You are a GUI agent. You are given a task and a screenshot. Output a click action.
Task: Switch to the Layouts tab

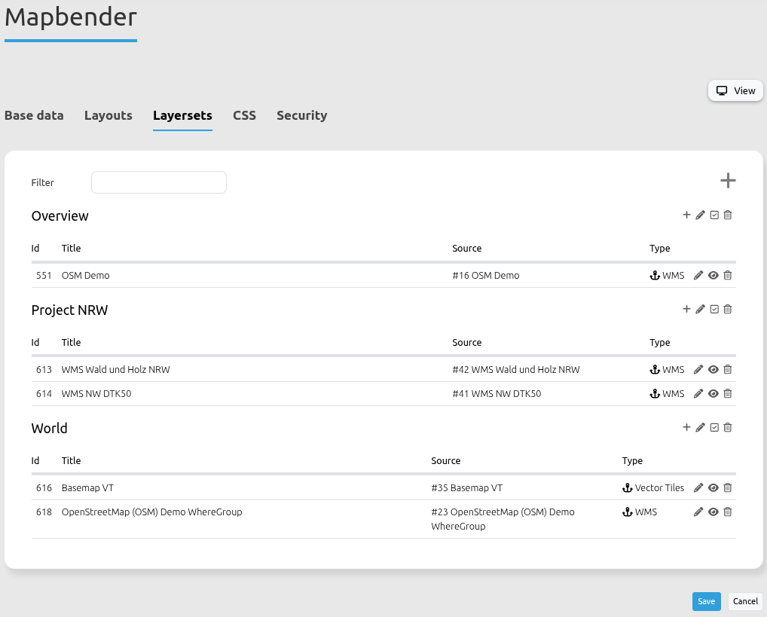click(108, 115)
